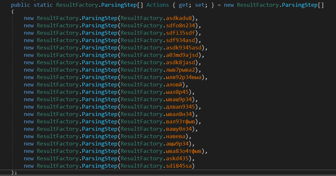Viewport: 336px width, 176px height.
Task: Place cursor on sdfi35sdf identifier
Action: [x=179, y=33]
